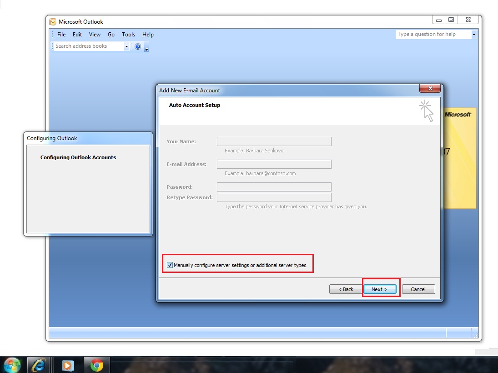Click the Configuring Outlook Accounts text

coord(78,157)
